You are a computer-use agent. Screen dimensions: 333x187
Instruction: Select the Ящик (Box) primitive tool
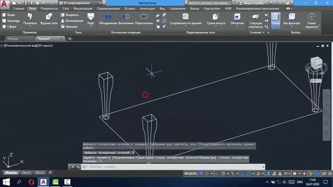8,15
